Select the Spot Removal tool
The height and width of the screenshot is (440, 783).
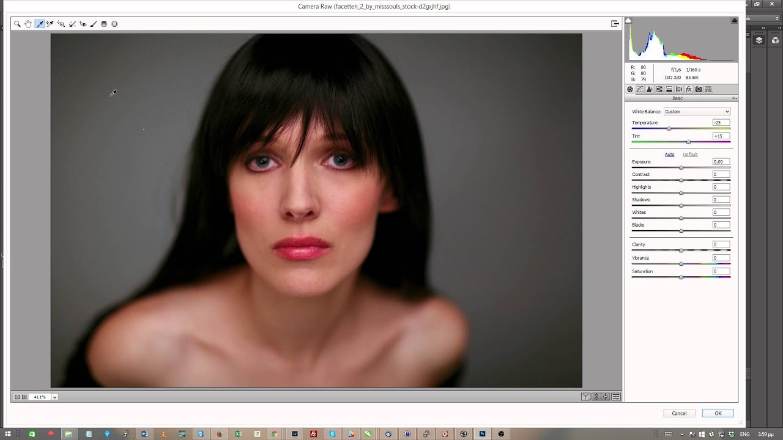click(72, 24)
